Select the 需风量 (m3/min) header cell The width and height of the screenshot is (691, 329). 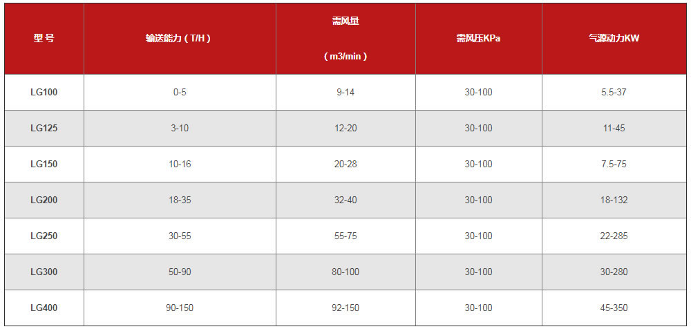point(345,39)
